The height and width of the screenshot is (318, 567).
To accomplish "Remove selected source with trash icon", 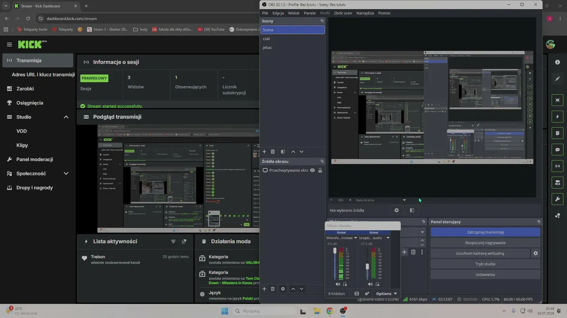I will 273,289.
